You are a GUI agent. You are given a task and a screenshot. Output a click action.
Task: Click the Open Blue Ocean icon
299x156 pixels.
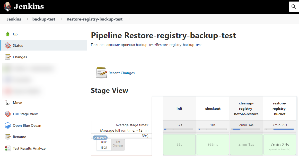(x=8, y=125)
